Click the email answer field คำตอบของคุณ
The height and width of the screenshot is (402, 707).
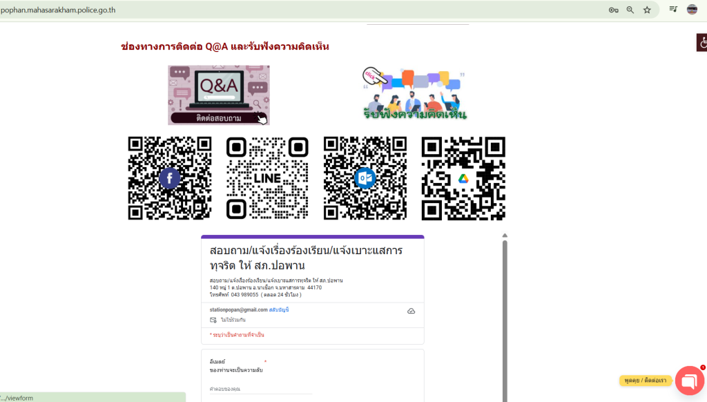point(260,389)
